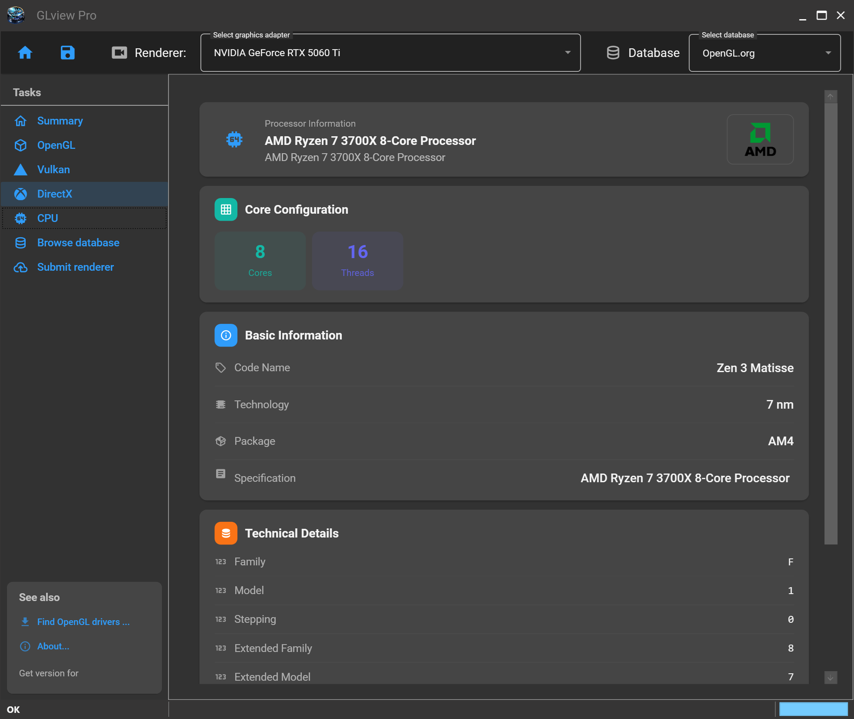
Task: Maximize the GLview Pro window
Action: click(x=821, y=16)
